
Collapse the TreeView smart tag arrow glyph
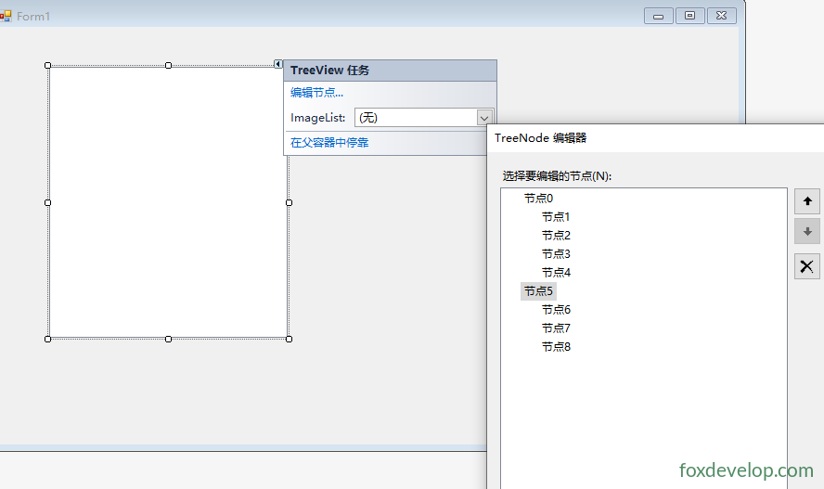click(x=278, y=64)
